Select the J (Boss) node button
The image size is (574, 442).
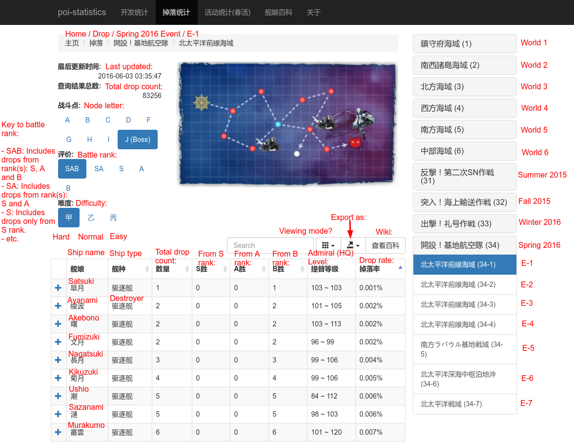click(x=138, y=140)
